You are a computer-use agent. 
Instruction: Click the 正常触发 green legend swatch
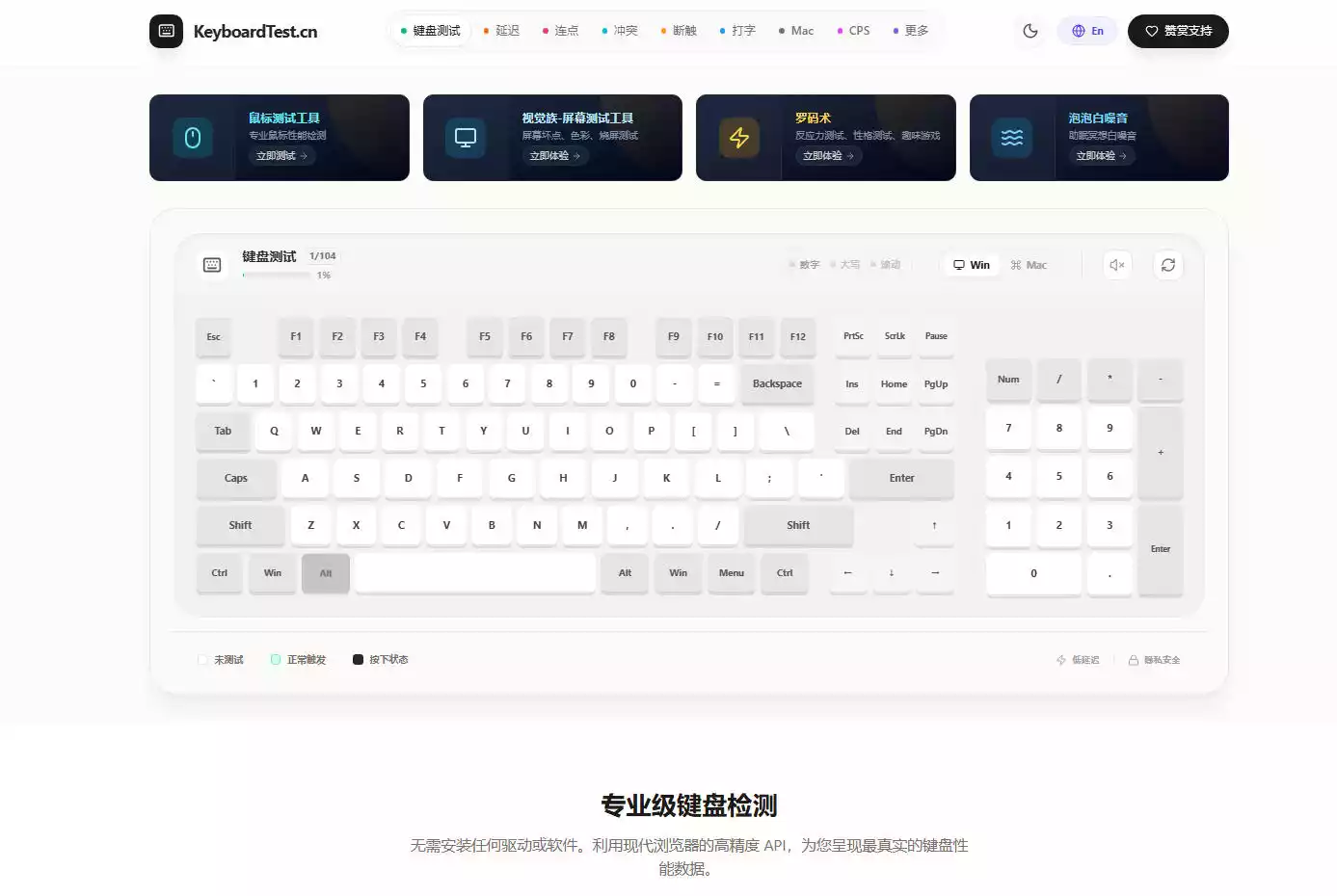click(276, 660)
